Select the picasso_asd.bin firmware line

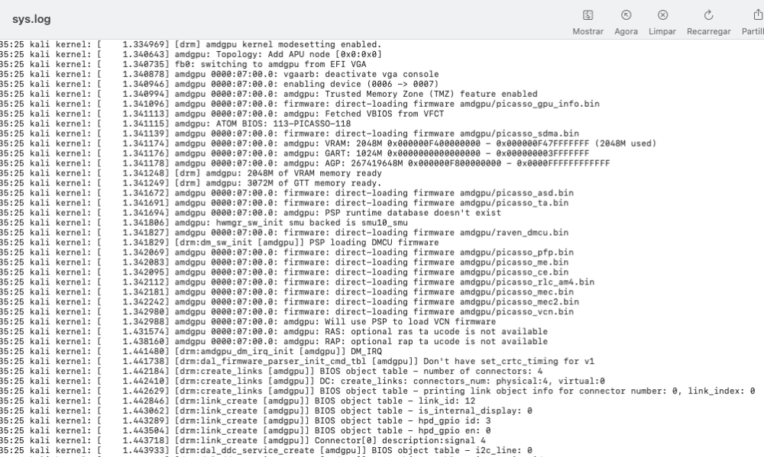[287, 193]
